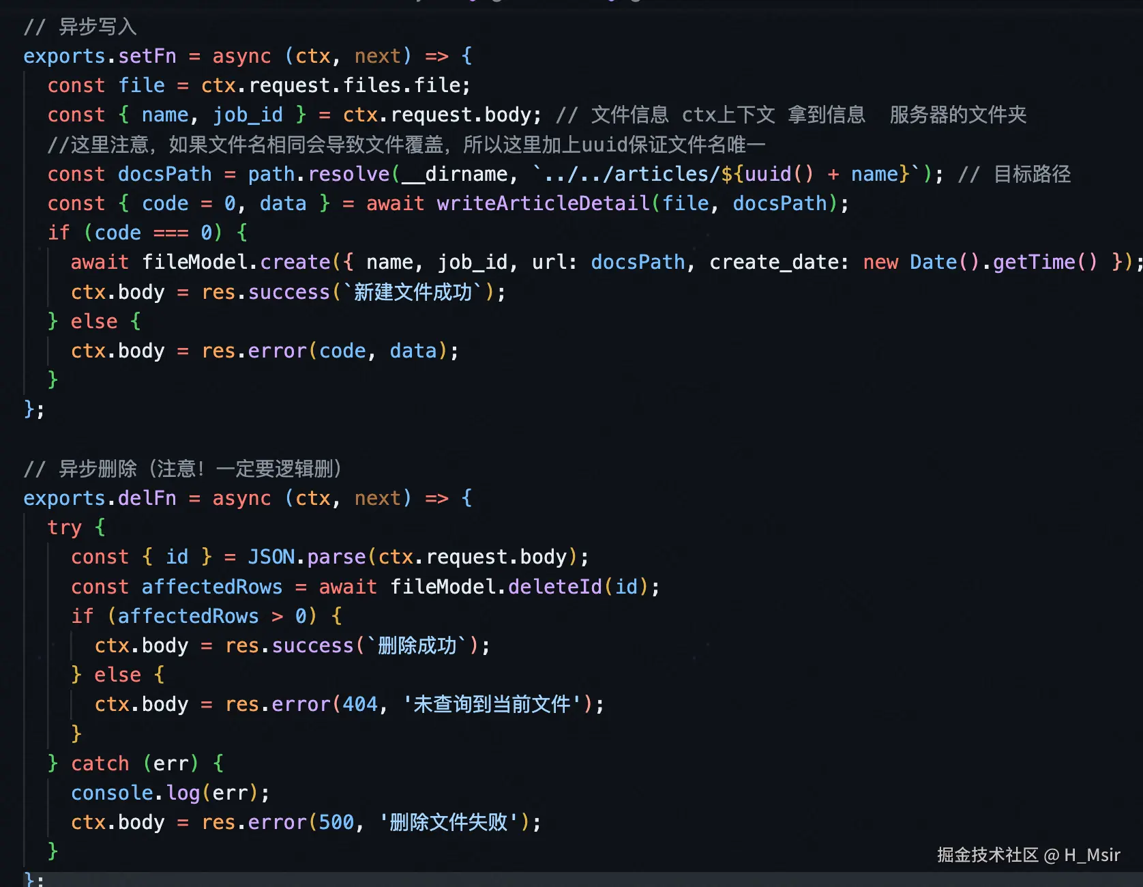Click the string '未查询到当前文件'
Viewport: 1143px width, 887px height.
tap(492, 704)
